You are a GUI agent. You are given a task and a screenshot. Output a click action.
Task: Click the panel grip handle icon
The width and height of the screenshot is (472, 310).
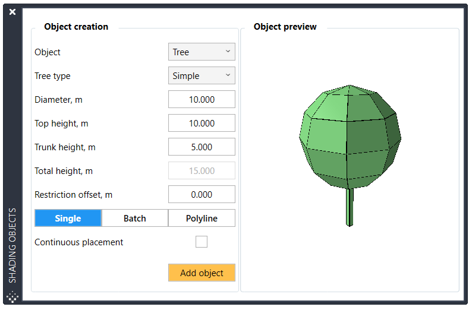coord(12,297)
